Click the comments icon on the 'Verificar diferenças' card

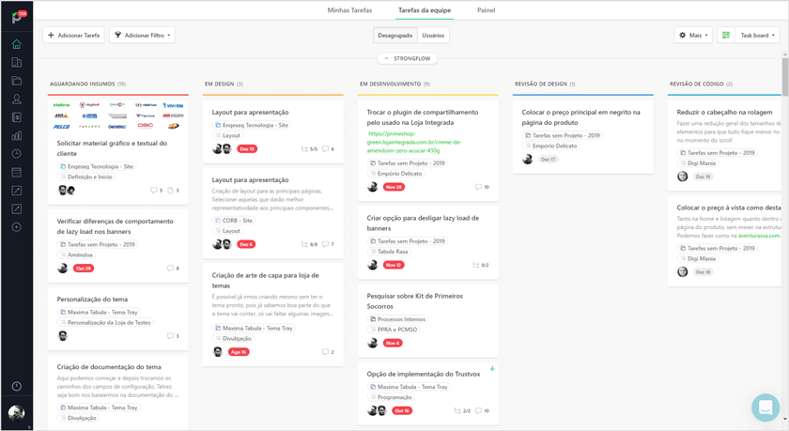[x=173, y=268]
